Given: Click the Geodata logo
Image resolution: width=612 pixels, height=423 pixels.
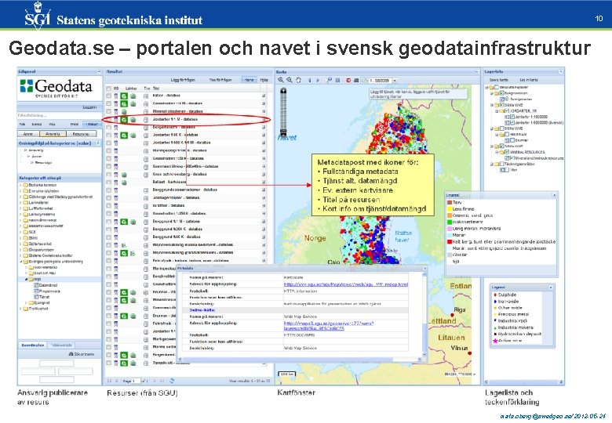Looking at the screenshot, I should (x=56, y=89).
